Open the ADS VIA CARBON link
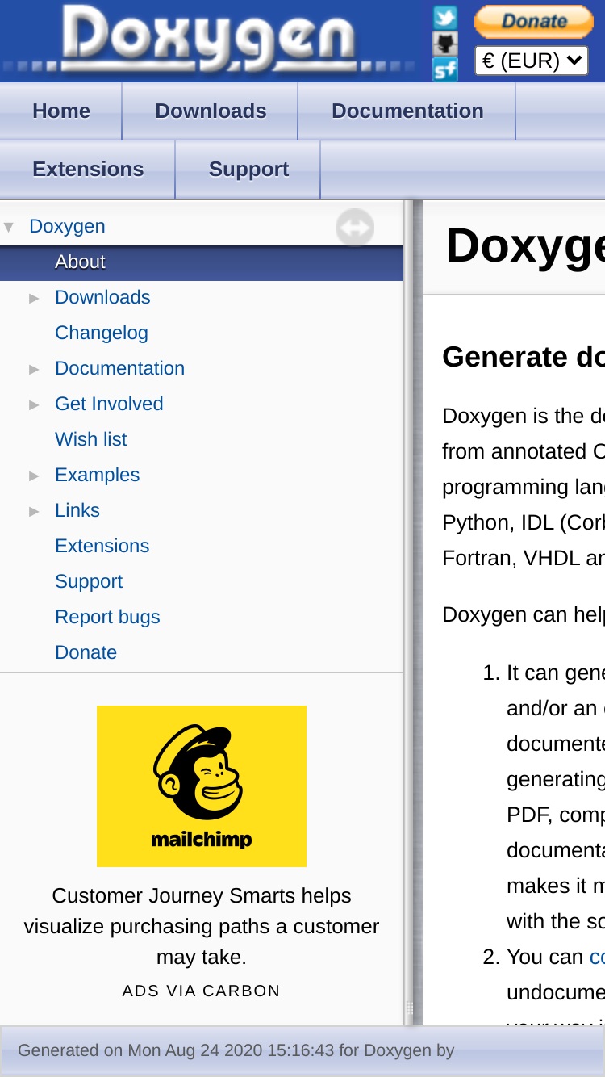605x1077 pixels. (202, 991)
